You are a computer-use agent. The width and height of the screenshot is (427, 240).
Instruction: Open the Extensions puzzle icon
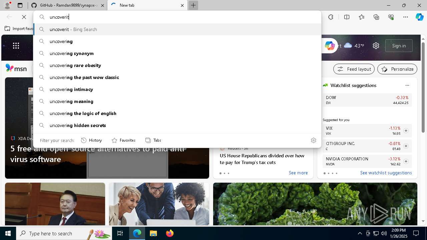pyautogui.click(x=331, y=17)
